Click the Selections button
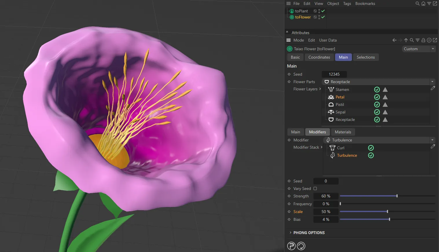This screenshot has width=439, height=252. tap(366, 57)
